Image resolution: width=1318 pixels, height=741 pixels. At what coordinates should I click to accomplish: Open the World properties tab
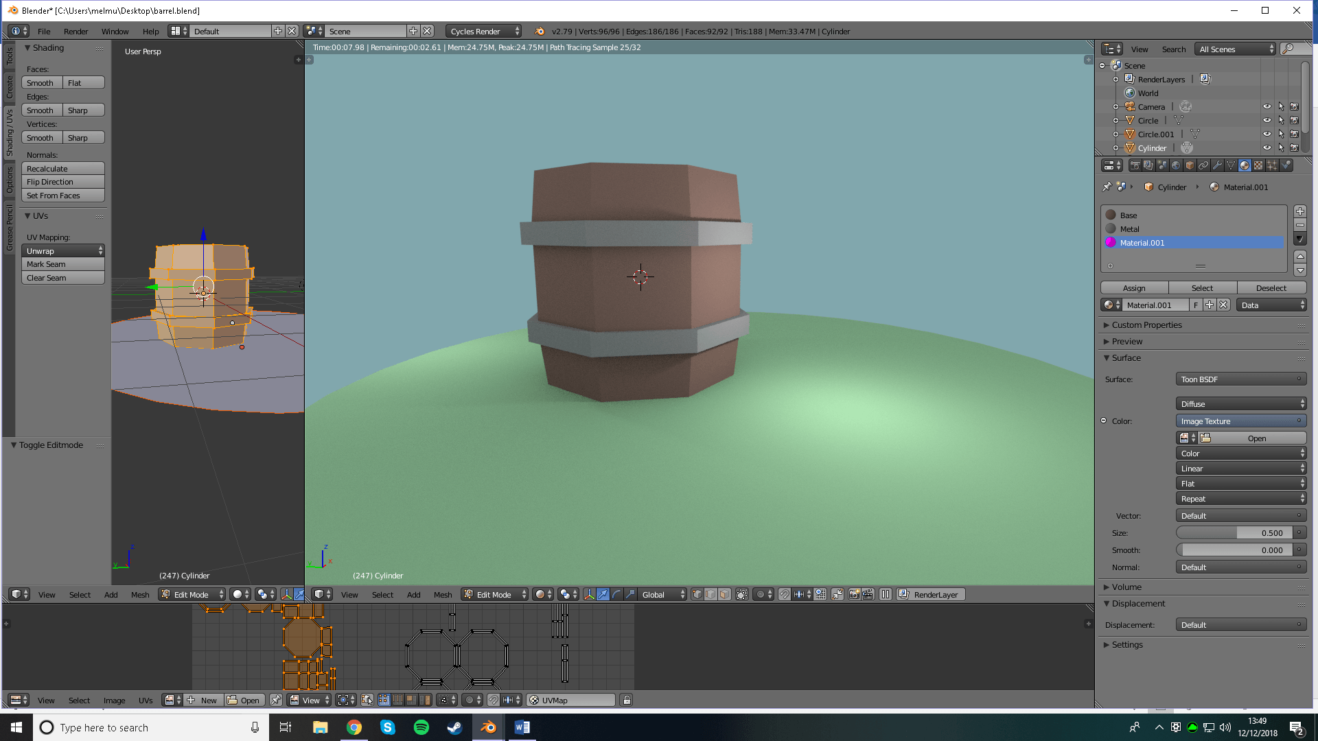coord(1176,165)
